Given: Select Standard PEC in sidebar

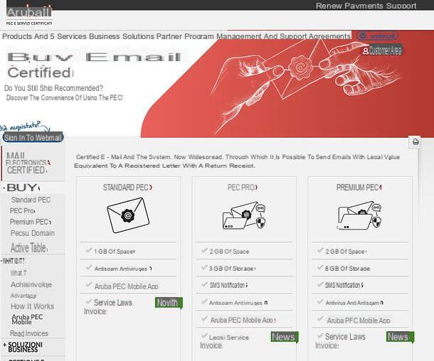Looking at the screenshot, I should click(31, 200).
